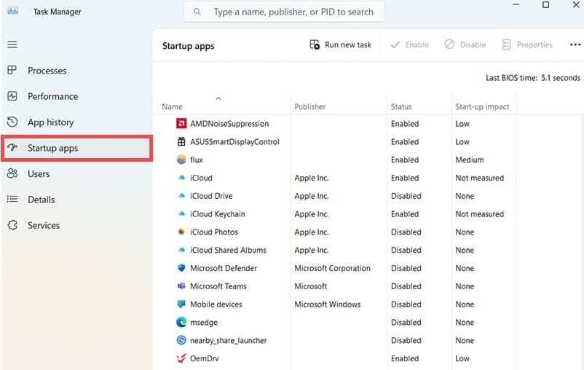This screenshot has width=584, height=370.
Task: Click Medium impact for flux
Action: pyautogui.click(x=469, y=160)
